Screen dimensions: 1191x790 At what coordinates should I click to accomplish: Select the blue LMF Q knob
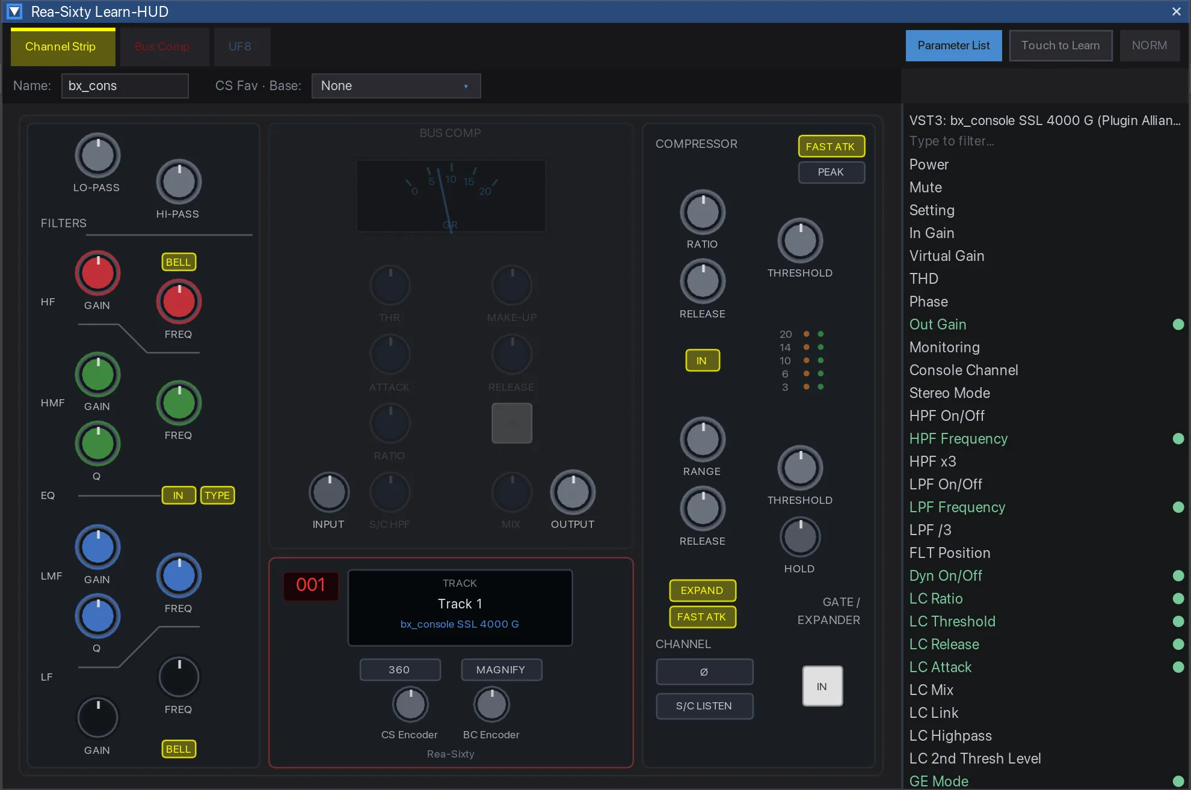pyautogui.click(x=97, y=616)
